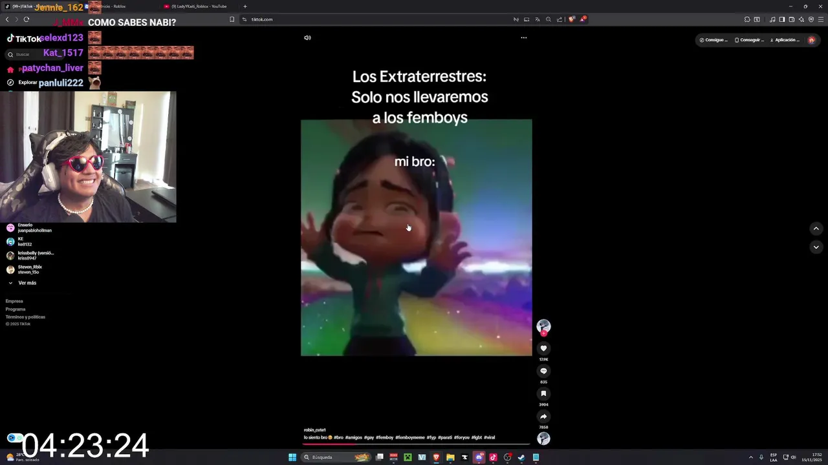Open the home icon in TikTok sidebar
The height and width of the screenshot is (465, 828).
(x=10, y=68)
